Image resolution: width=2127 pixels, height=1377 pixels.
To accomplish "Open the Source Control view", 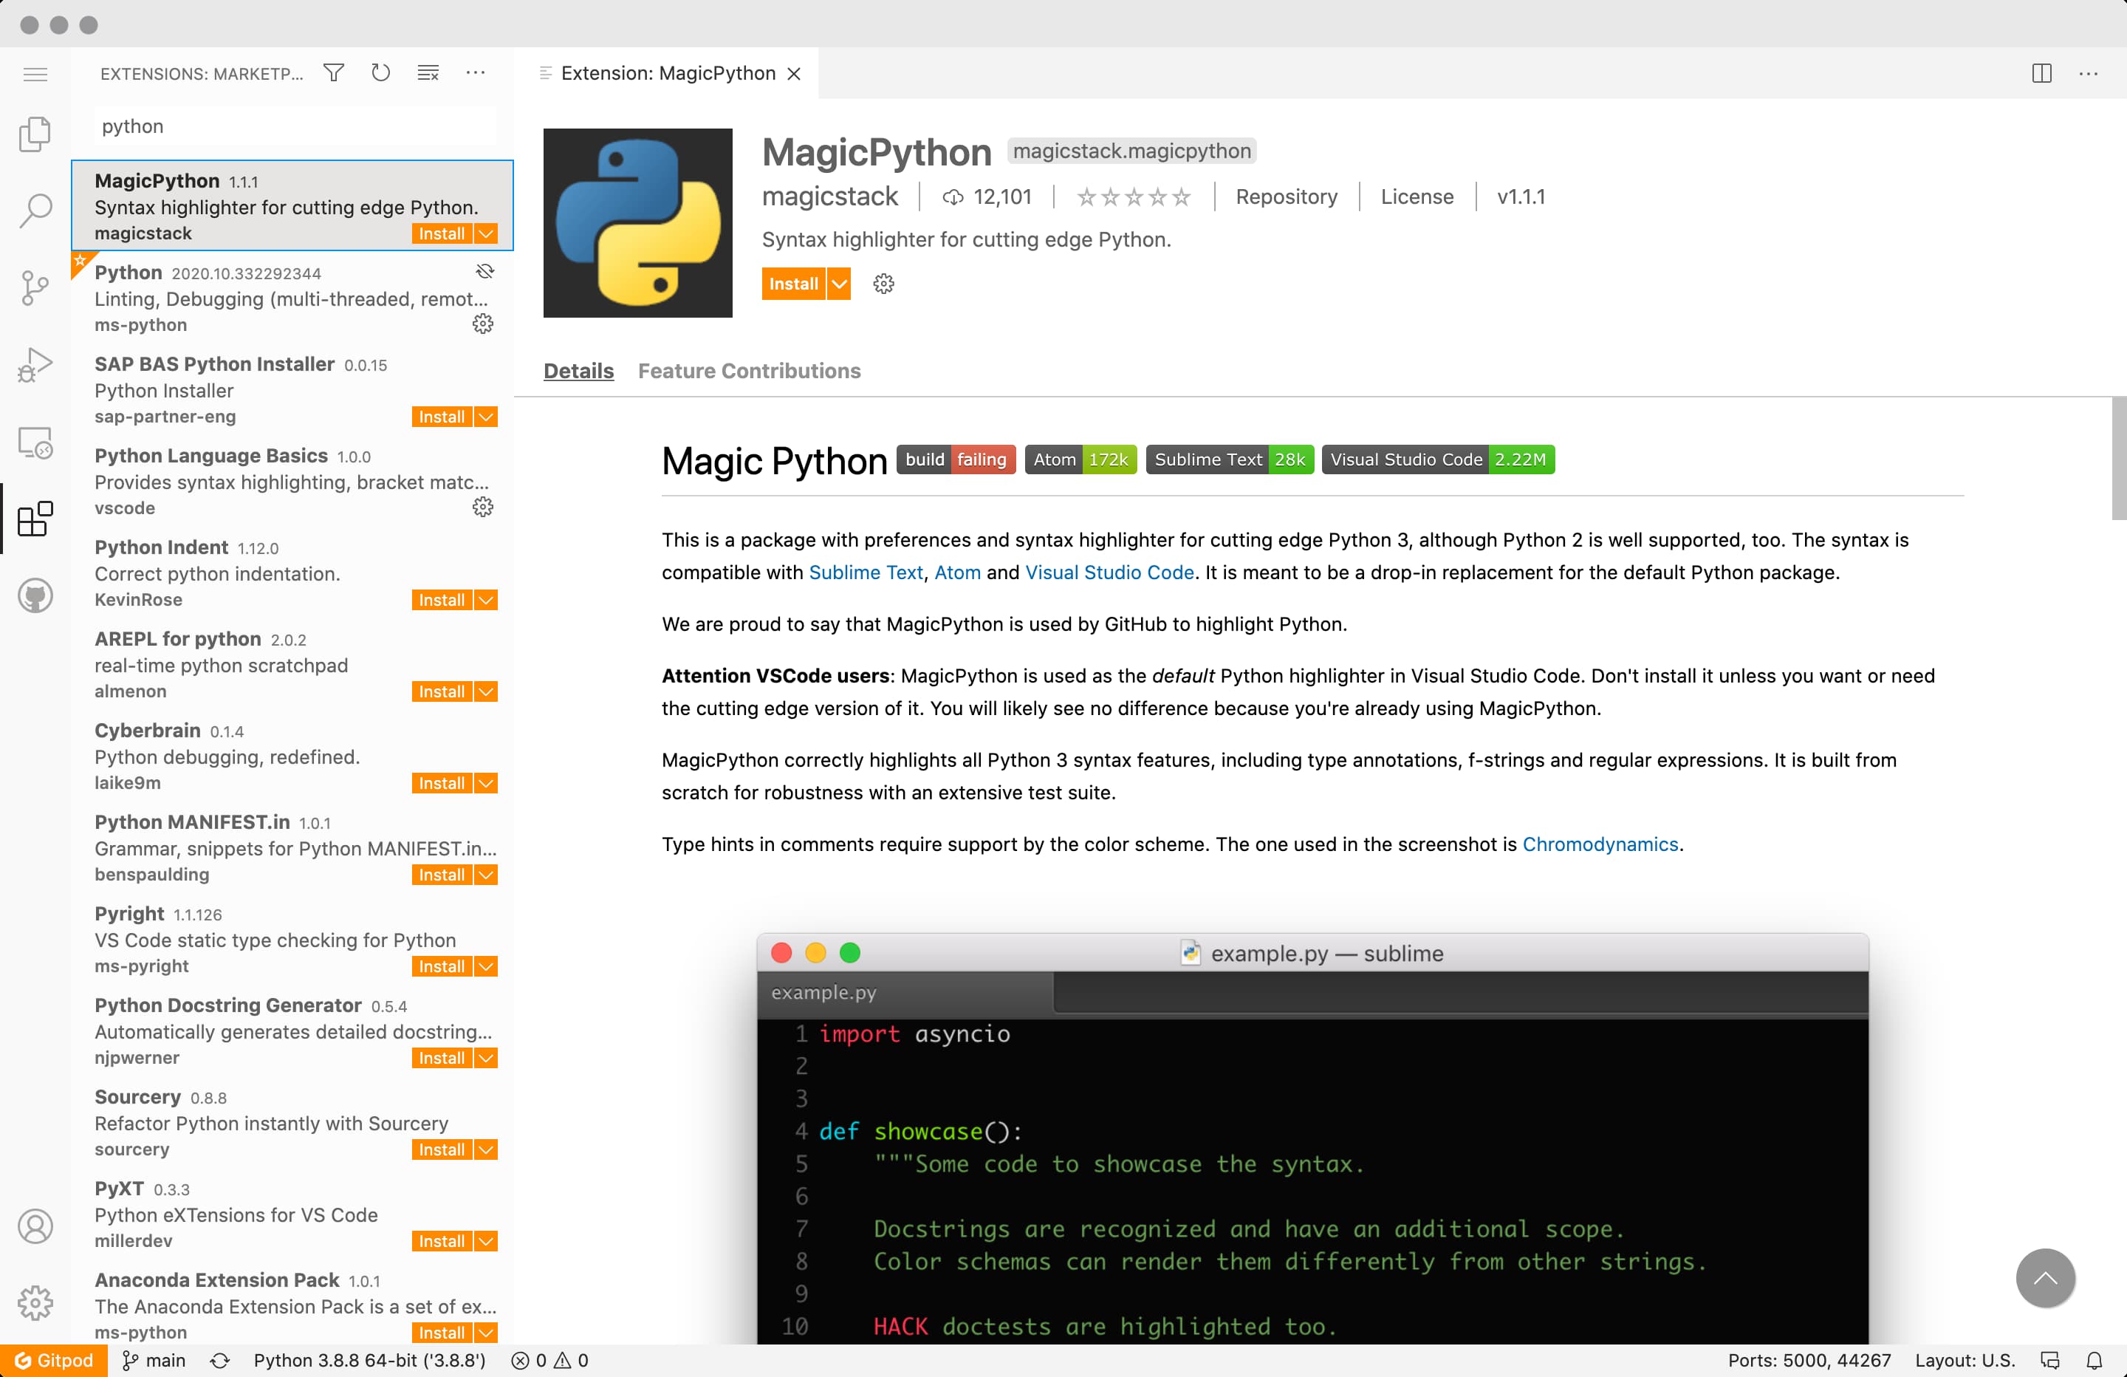I will click(35, 288).
